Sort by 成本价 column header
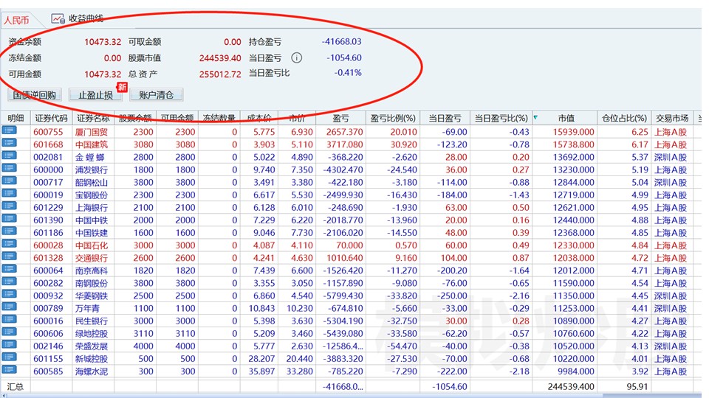The image size is (709, 398). [259, 118]
